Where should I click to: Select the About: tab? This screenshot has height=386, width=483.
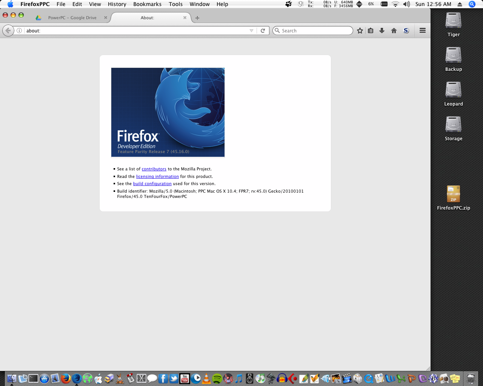148,18
